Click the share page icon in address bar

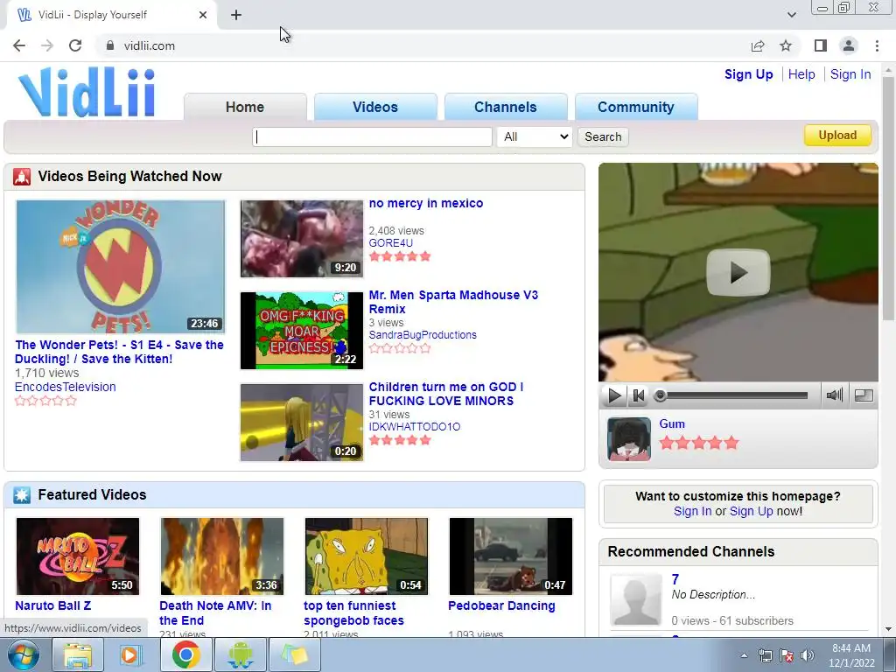(758, 45)
